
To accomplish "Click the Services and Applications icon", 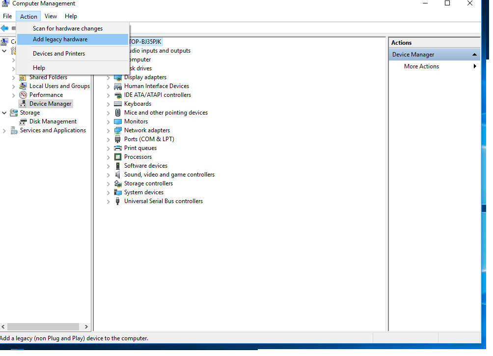I will (x=14, y=130).
